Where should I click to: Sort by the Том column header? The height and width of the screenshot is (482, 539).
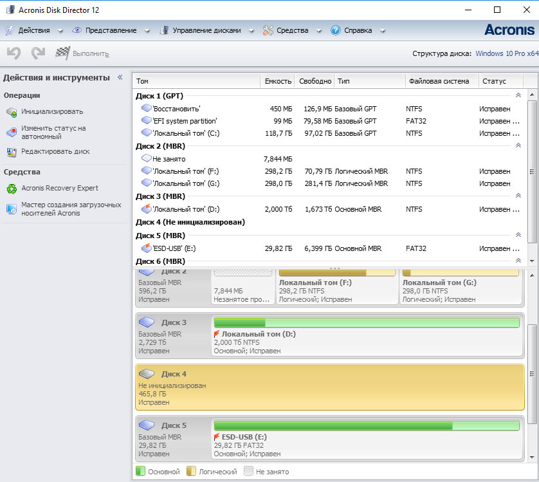196,81
